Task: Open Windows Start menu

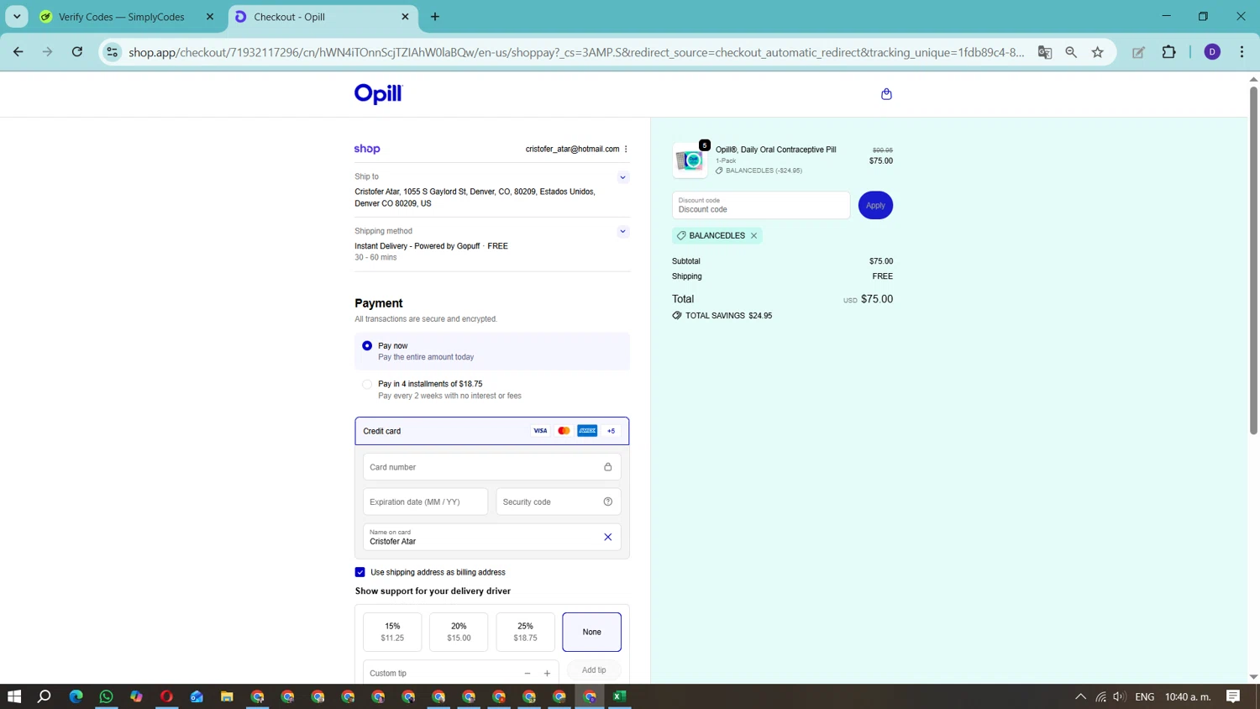Action: (x=14, y=696)
